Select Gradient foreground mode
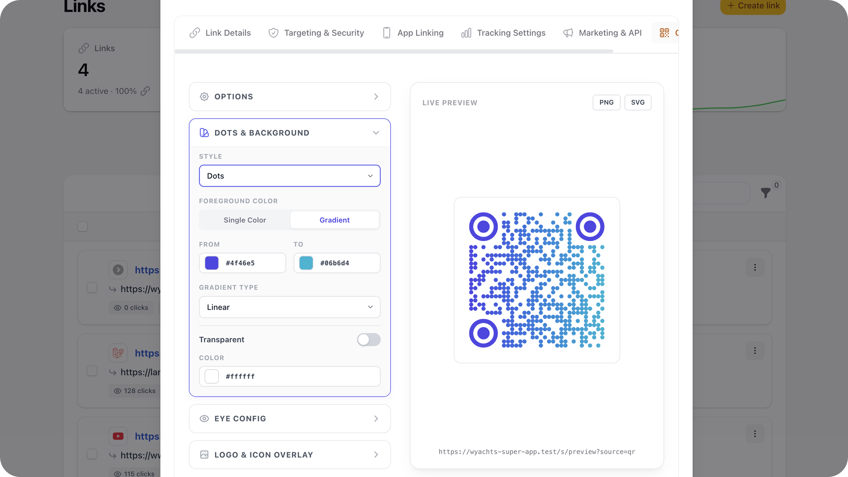848x477 pixels. (x=335, y=220)
